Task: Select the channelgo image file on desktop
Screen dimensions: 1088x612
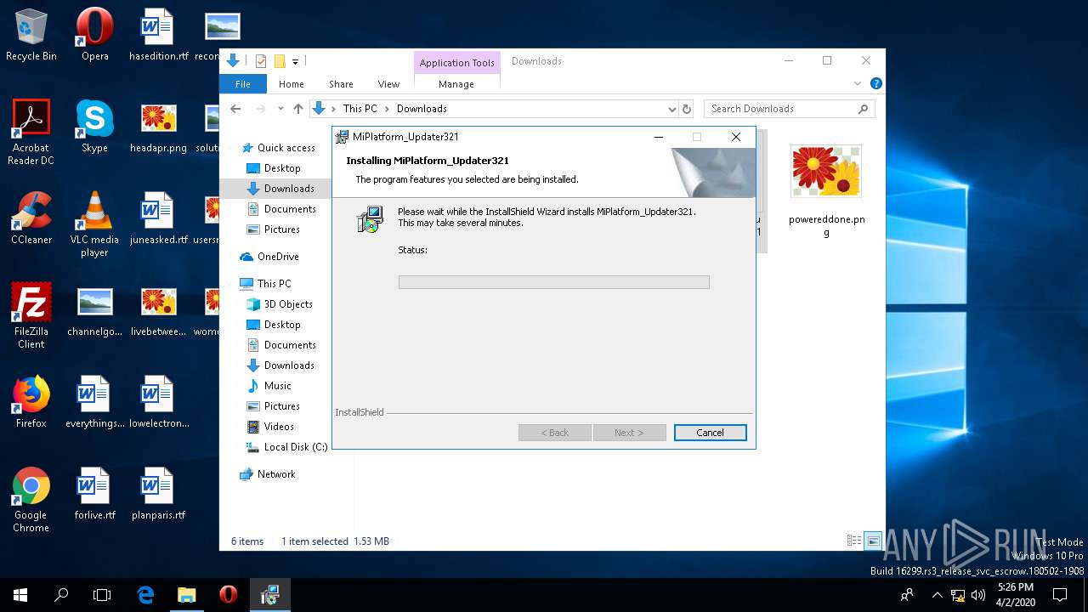Action: 94,309
